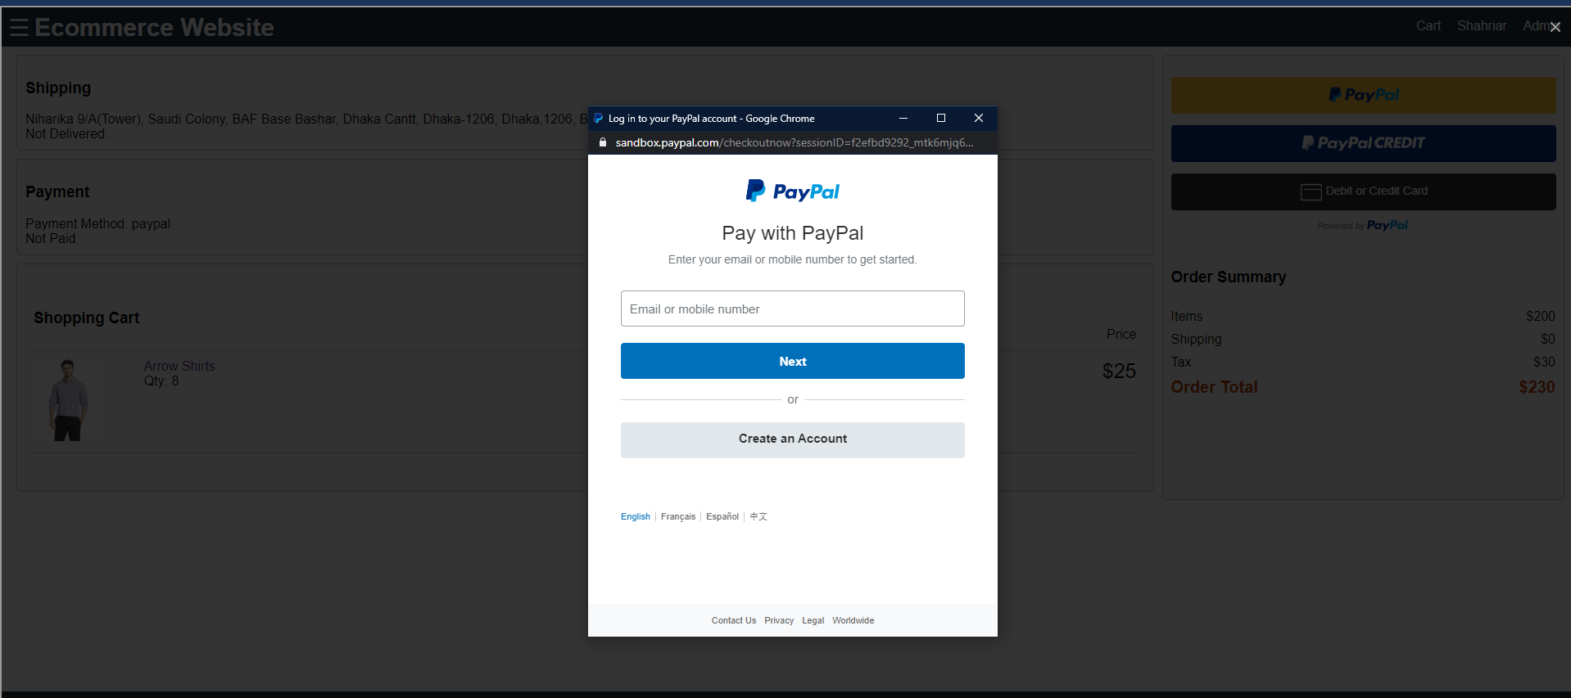The width and height of the screenshot is (1571, 698).
Task: Select Español language link
Action: [722, 516]
